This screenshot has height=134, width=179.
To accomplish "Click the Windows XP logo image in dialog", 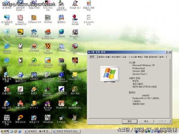I will (110, 74).
